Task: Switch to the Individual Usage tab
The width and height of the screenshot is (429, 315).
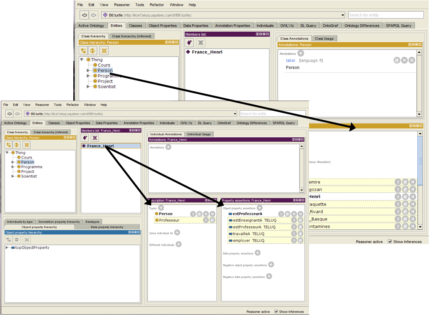Action: [199, 134]
